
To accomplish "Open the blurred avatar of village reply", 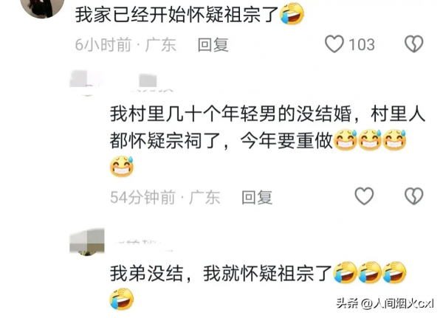I will tap(86, 83).
